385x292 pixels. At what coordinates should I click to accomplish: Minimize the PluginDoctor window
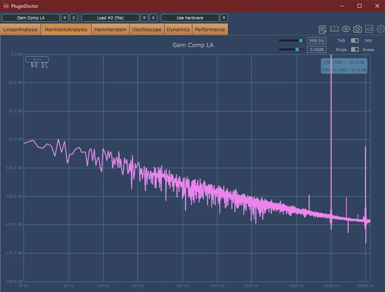(x=342, y=6)
